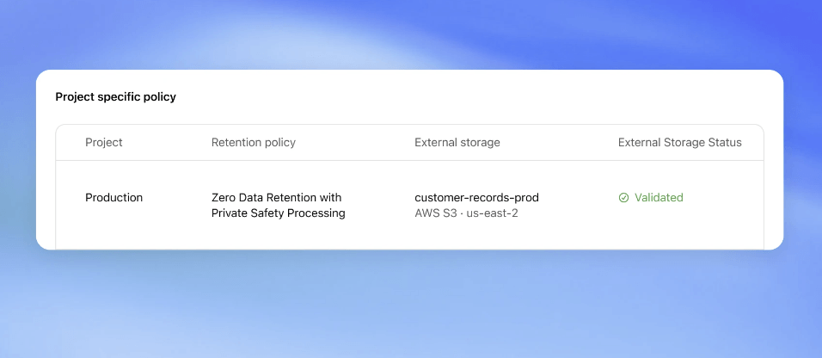Click the word Retention in the policy cell

[x=288, y=198]
